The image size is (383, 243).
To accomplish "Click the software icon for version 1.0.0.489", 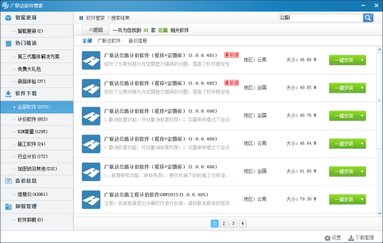I will pos(91,144).
